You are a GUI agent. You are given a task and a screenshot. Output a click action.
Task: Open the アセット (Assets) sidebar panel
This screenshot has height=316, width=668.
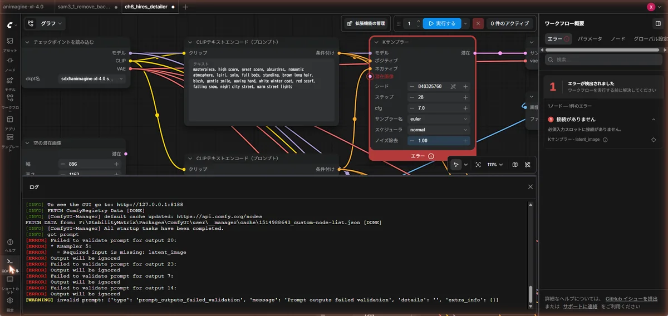pos(10,45)
